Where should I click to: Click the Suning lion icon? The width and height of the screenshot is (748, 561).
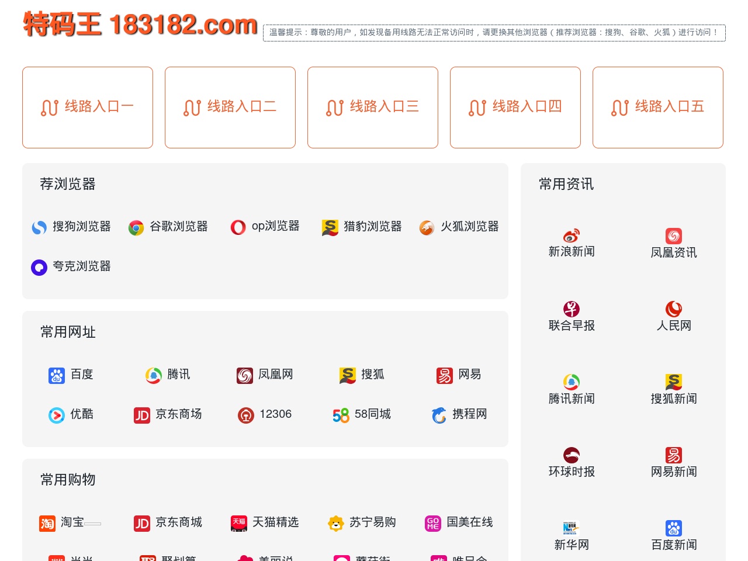tap(336, 523)
